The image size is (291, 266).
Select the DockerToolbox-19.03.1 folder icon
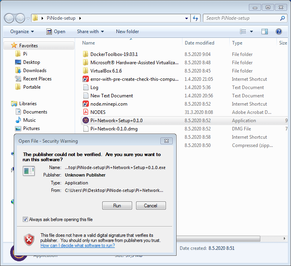click(86, 54)
